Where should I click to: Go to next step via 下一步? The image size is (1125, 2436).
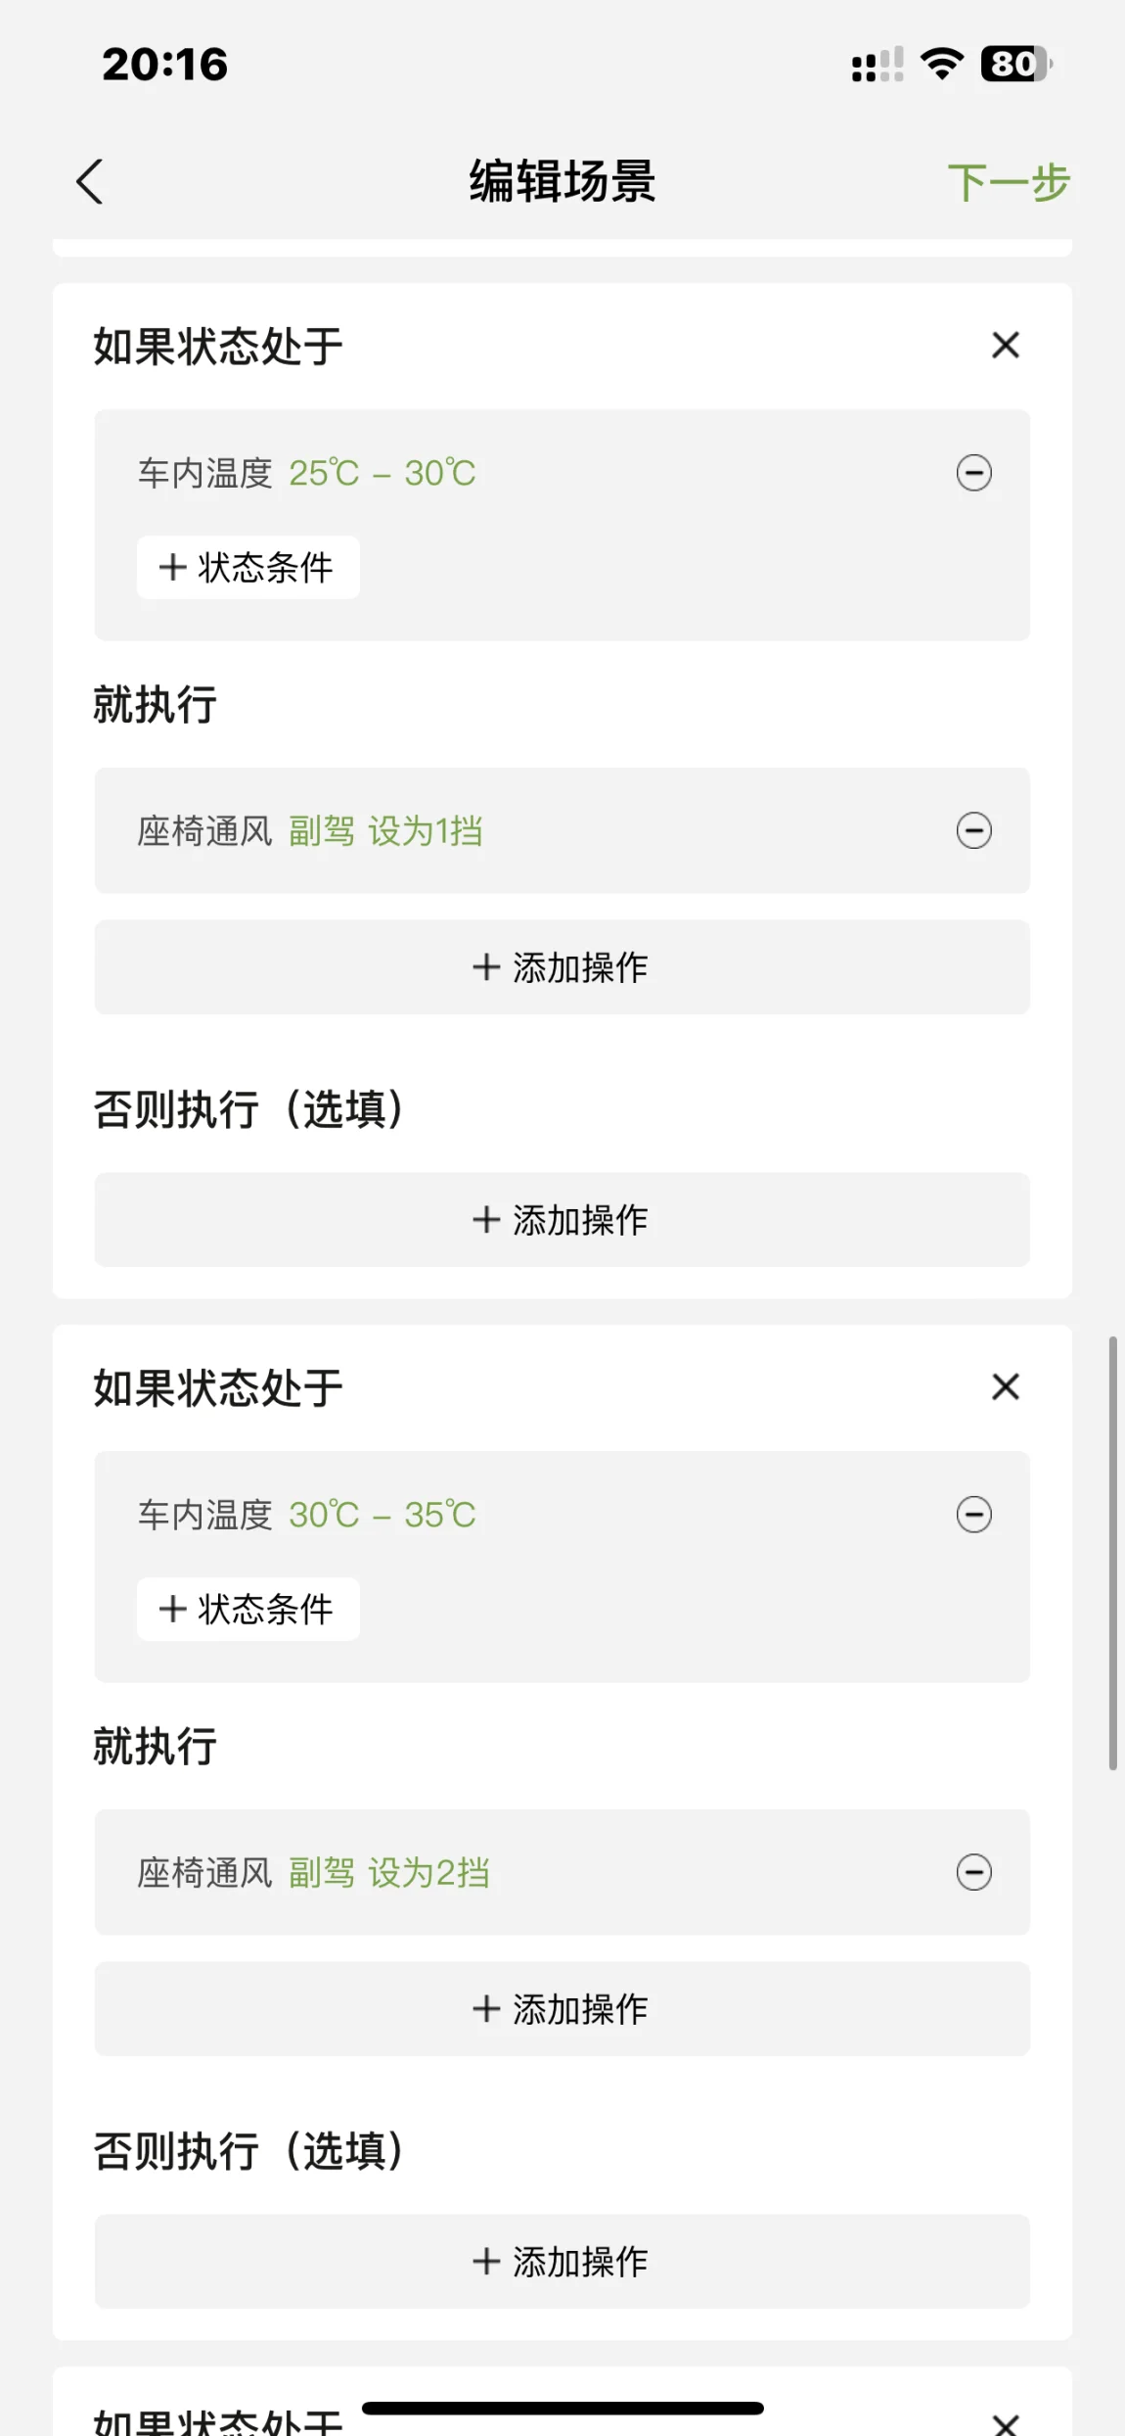click(x=1009, y=183)
